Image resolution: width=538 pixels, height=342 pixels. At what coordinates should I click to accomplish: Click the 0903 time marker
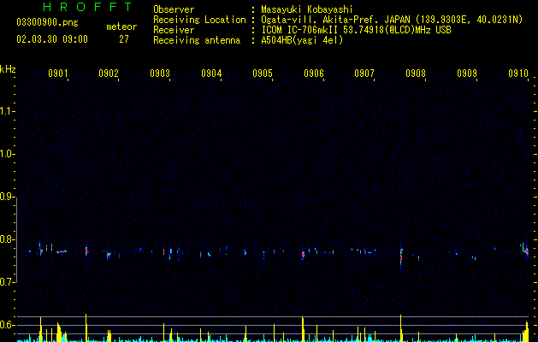point(160,74)
